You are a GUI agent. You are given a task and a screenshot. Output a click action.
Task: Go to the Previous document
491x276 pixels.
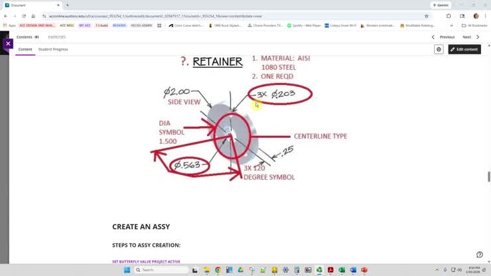[447, 37]
